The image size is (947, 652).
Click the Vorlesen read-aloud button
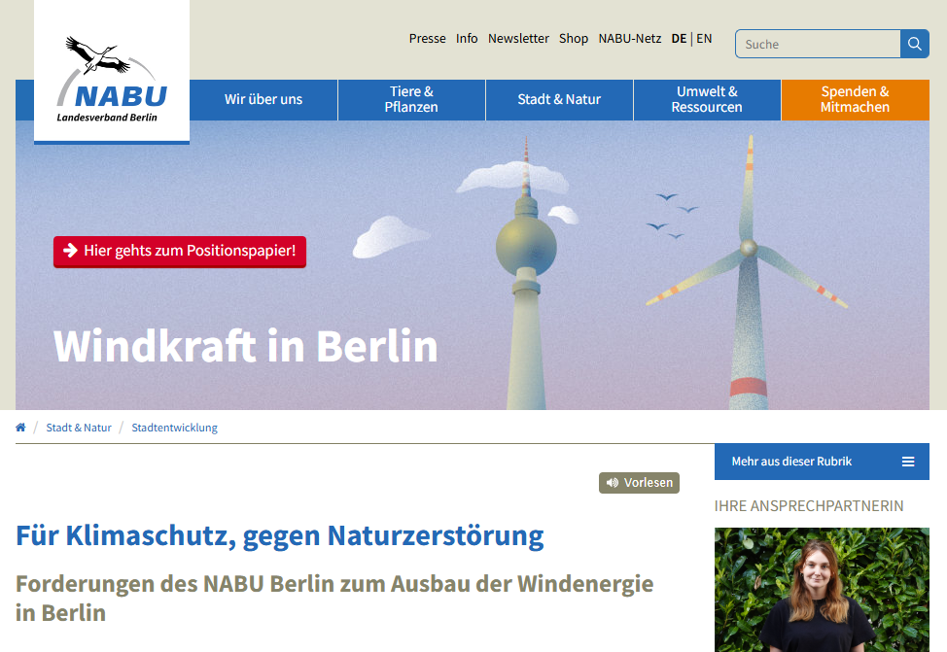click(639, 483)
